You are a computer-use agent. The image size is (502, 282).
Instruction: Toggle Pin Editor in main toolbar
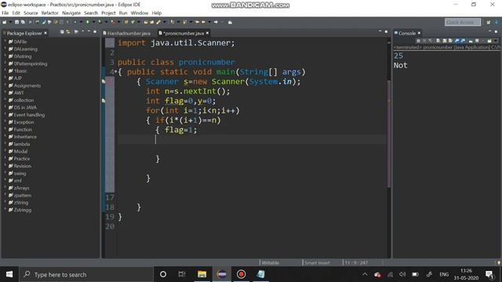point(230,22)
